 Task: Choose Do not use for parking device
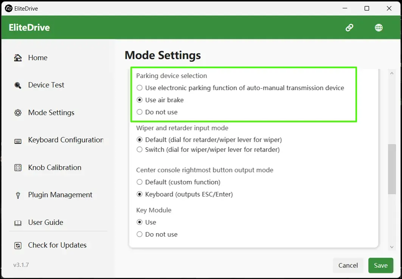point(140,112)
